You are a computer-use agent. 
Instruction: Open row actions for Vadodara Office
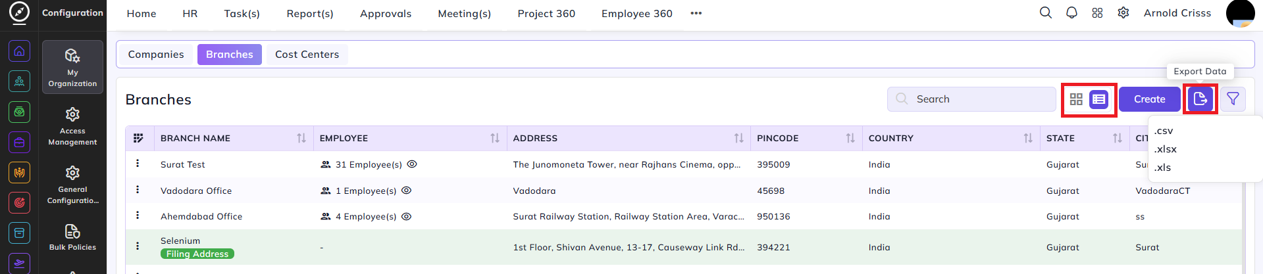138,190
